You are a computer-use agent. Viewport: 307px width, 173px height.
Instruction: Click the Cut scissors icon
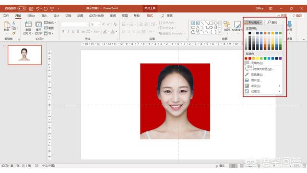pyautogui.click(x=14, y=23)
